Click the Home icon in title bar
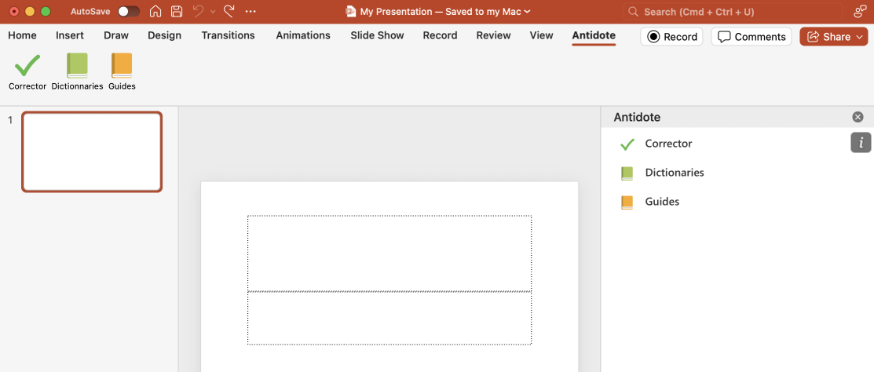 click(x=155, y=12)
